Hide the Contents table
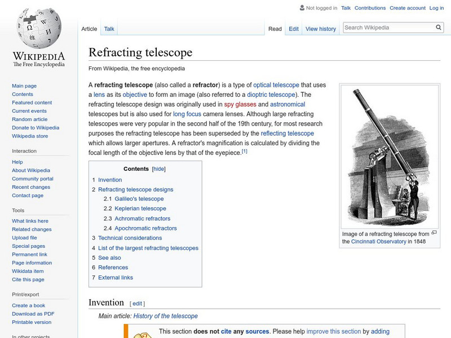This screenshot has width=451, height=338. 159,169
